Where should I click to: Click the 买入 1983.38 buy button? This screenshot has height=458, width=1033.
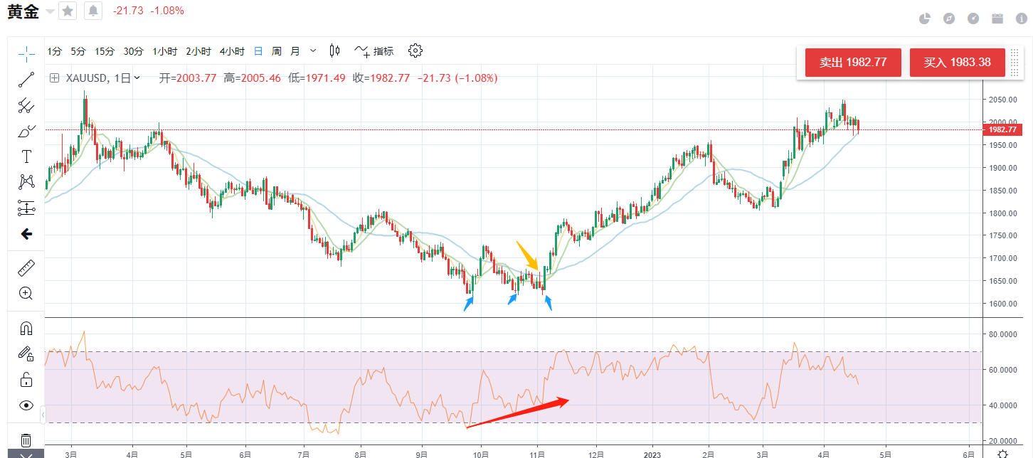pos(957,63)
